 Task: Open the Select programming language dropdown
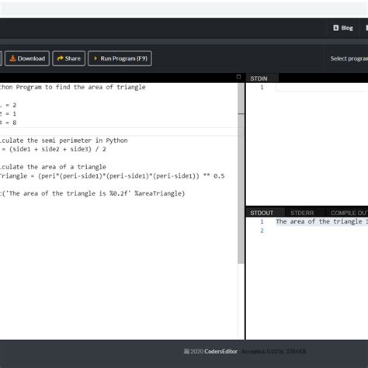[x=349, y=58]
